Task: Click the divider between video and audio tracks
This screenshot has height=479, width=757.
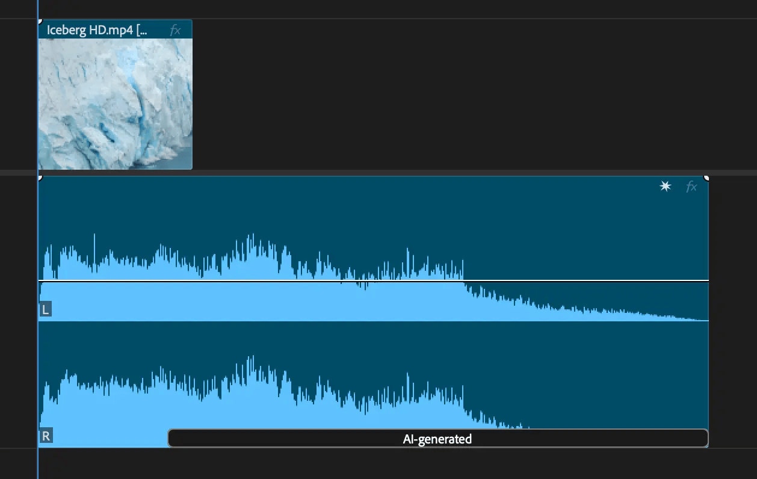Action: click(378, 173)
